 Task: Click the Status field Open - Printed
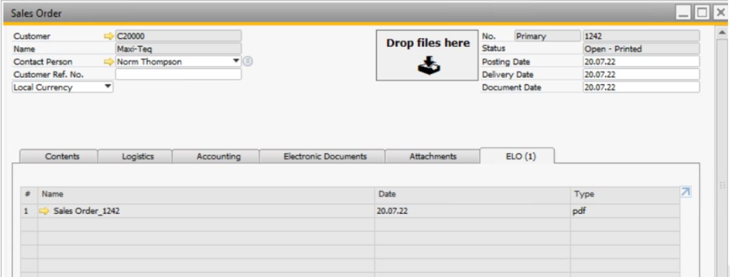pyautogui.click(x=641, y=49)
